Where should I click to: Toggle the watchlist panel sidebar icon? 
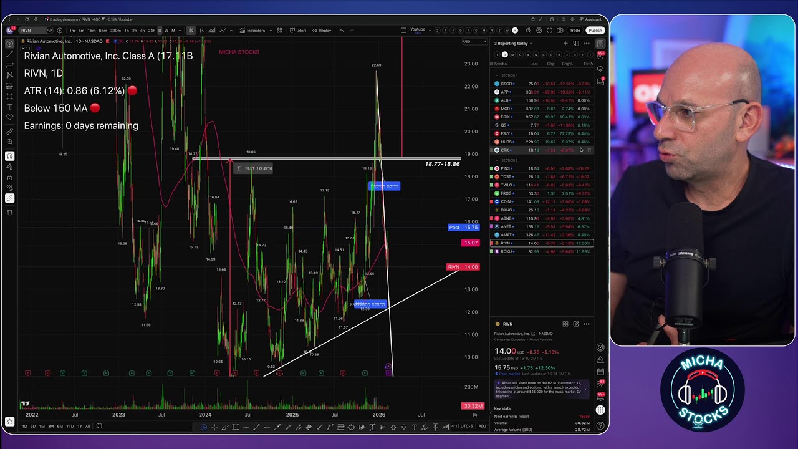(600, 44)
